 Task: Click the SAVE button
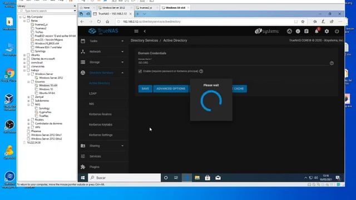click(145, 89)
